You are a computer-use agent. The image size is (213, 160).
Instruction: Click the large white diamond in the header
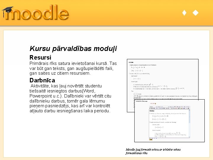[x=196, y=13]
